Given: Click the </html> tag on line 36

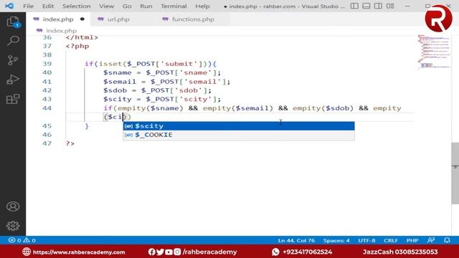Looking at the screenshot, I should tap(82, 37).
